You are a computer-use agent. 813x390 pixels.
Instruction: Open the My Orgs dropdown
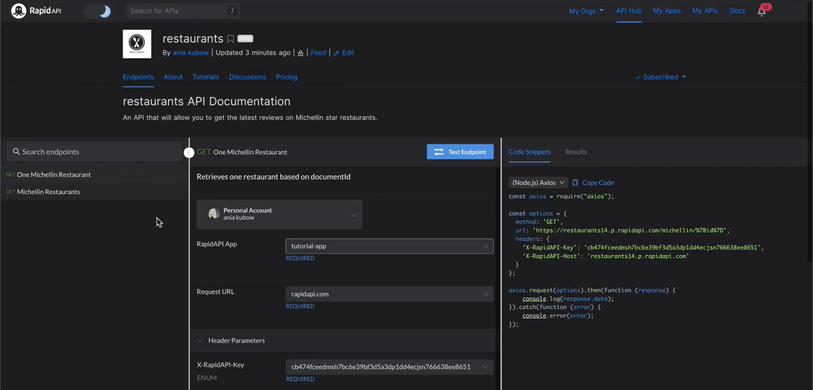pyautogui.click(x=586, y=11)
